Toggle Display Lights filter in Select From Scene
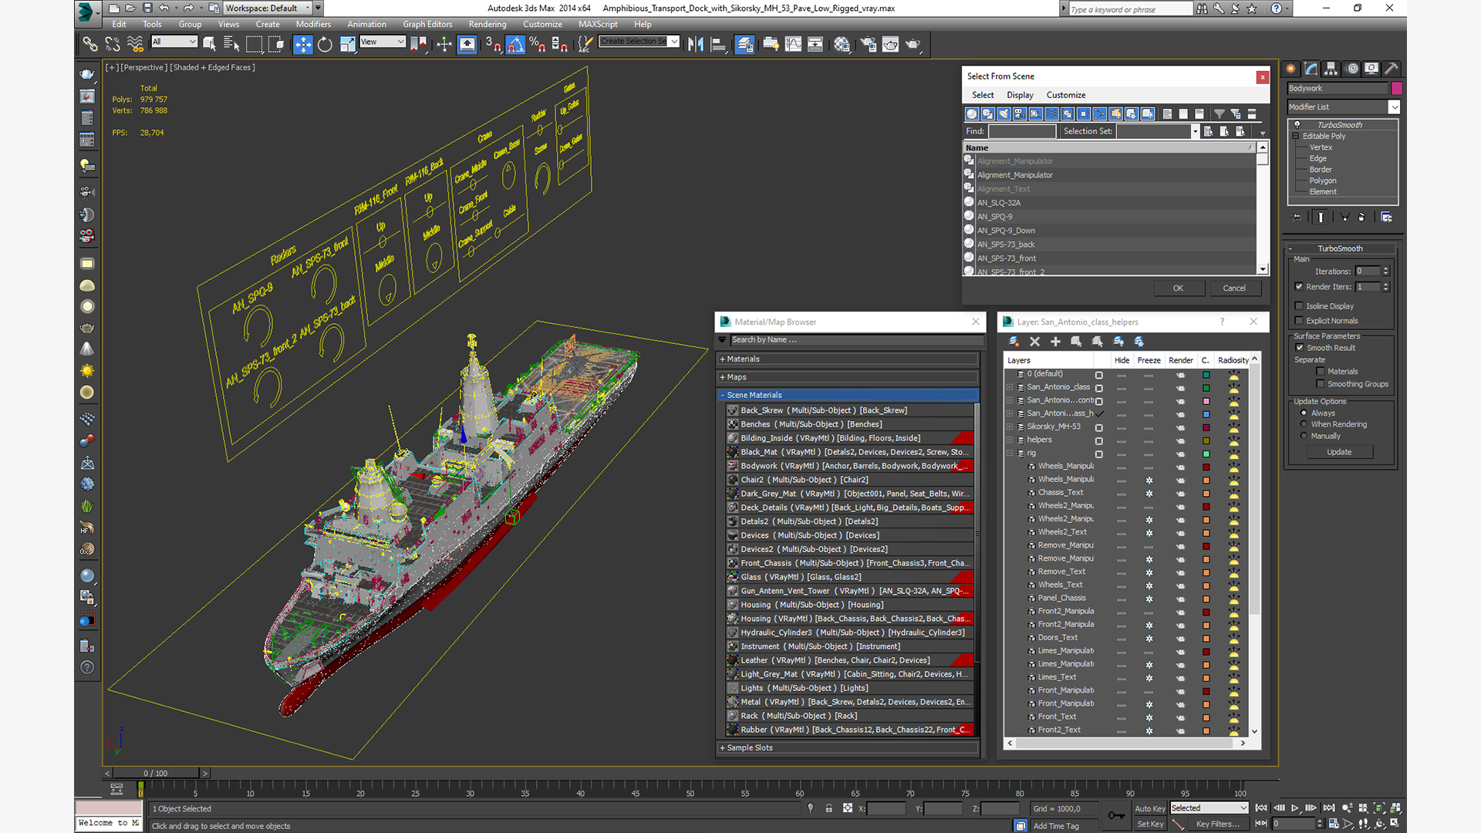The height and width of the screenshot is (833, 1481). tap(1004, 114)
